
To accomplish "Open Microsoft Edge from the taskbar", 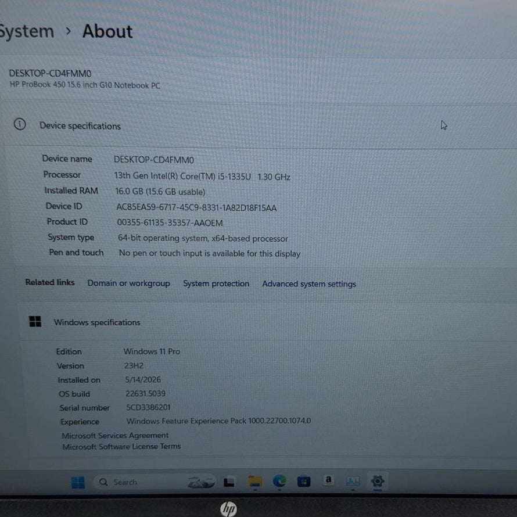I will 279,482.
